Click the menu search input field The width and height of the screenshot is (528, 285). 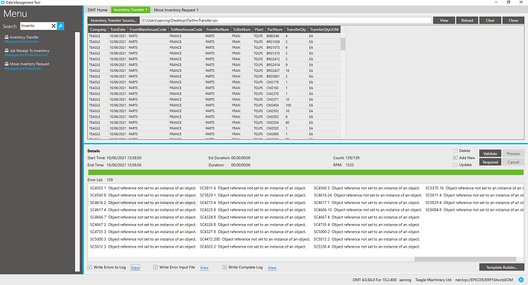35,26
